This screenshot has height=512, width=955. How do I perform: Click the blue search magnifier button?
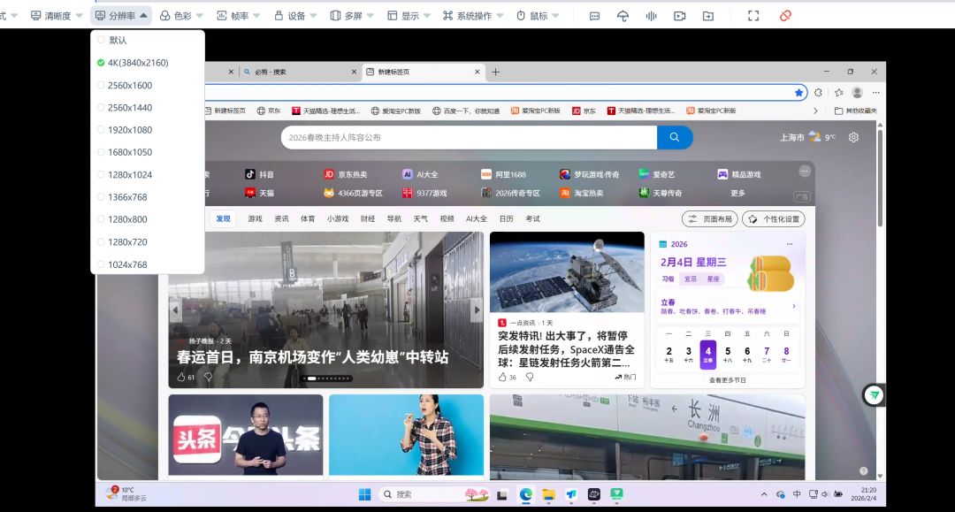tap(675, 137)
